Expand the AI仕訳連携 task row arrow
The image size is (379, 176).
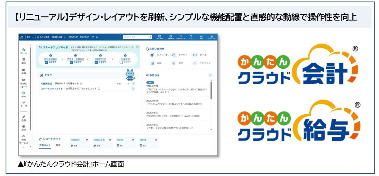(x=133, y=84)
